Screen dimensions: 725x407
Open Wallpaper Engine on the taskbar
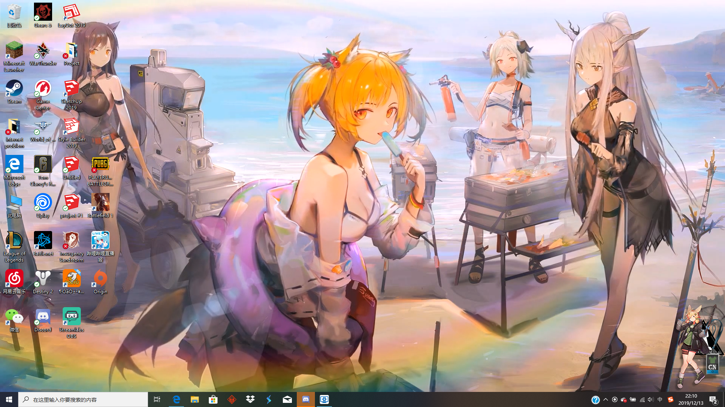[324, 399]
